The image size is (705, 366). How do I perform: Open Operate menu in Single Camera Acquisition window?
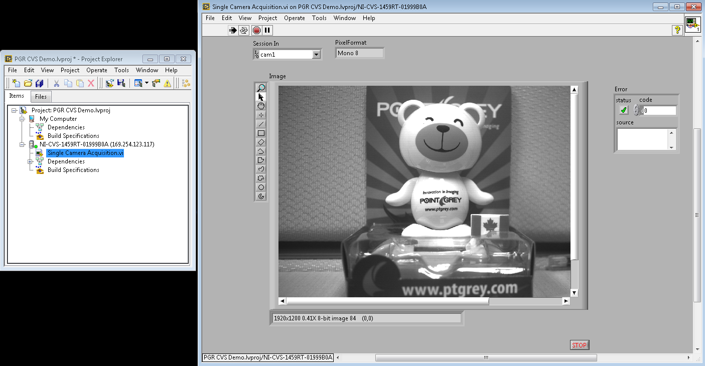point(295,18)
